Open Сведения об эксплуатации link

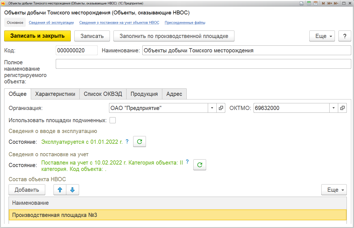click(x=51, y=23)
